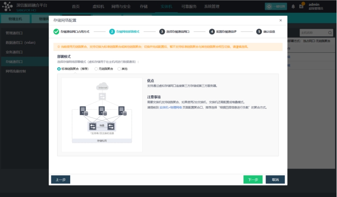Open the notification bell icon
337x197 pixels.
click(293, 6)
